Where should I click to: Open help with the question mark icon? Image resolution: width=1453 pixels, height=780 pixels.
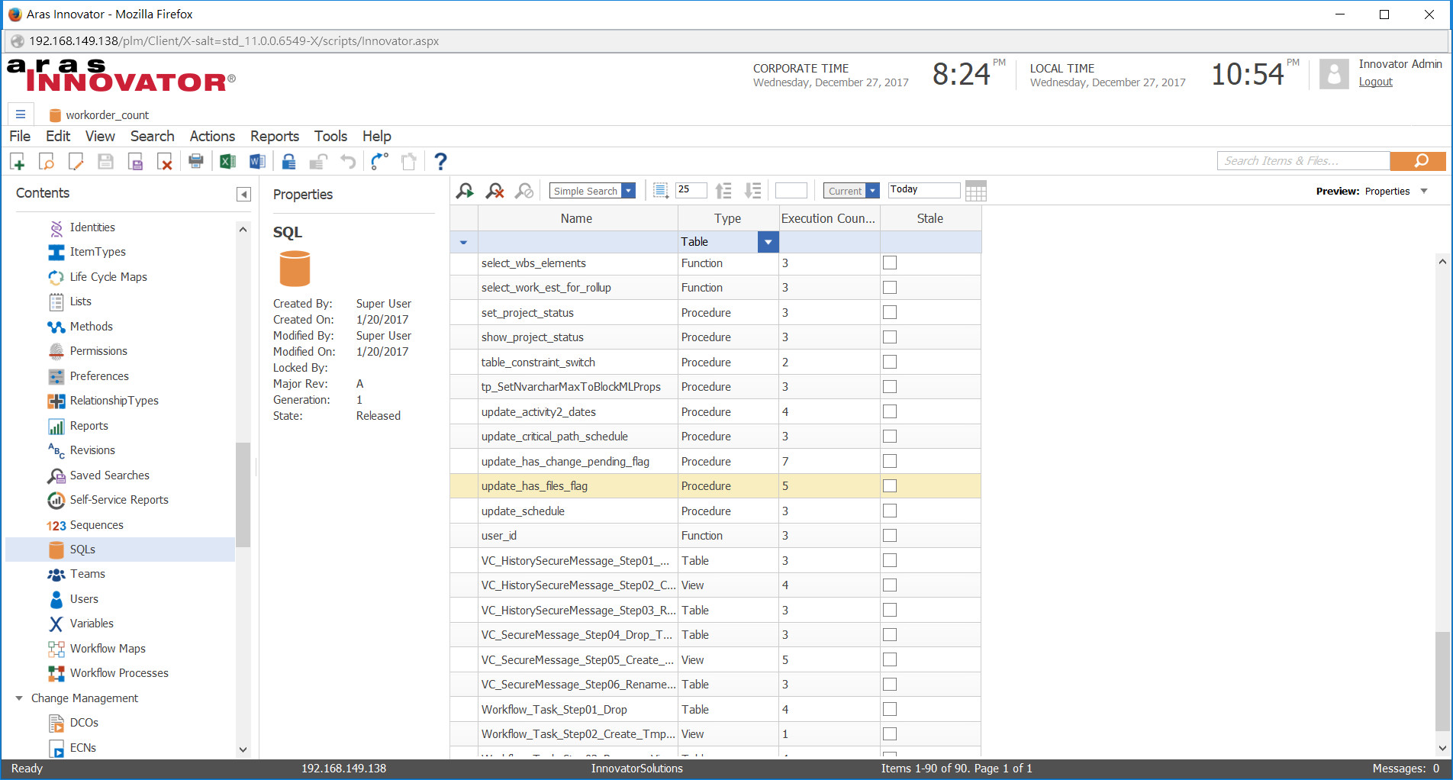click(x=440, y=161)
